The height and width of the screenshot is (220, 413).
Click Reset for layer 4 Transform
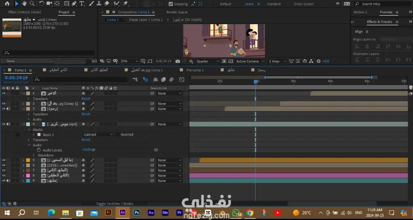click(x=86, y=139)
